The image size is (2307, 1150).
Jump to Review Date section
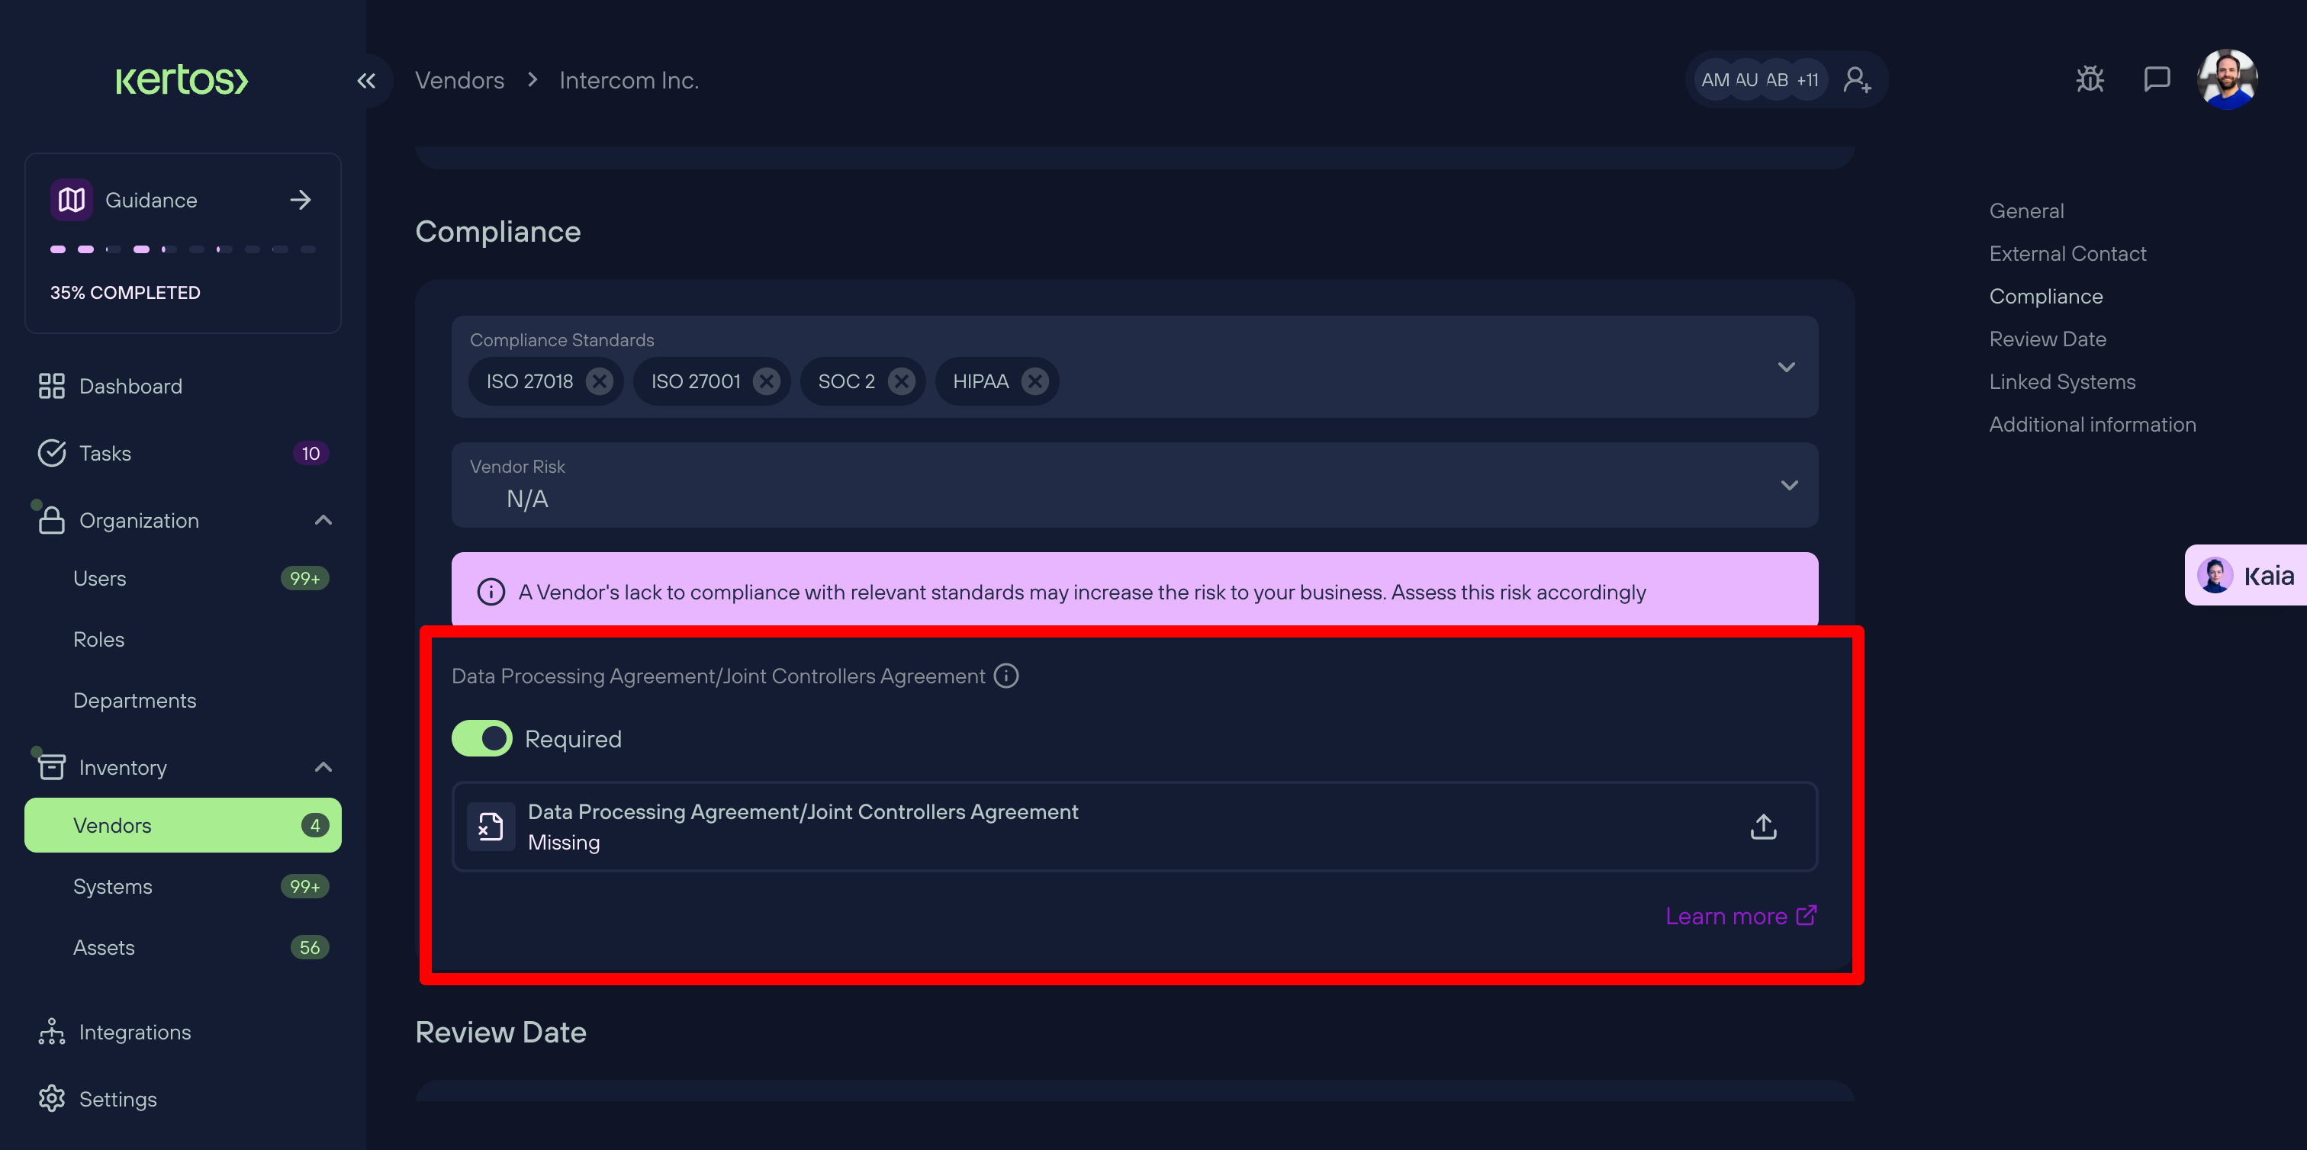point(2048,339)
